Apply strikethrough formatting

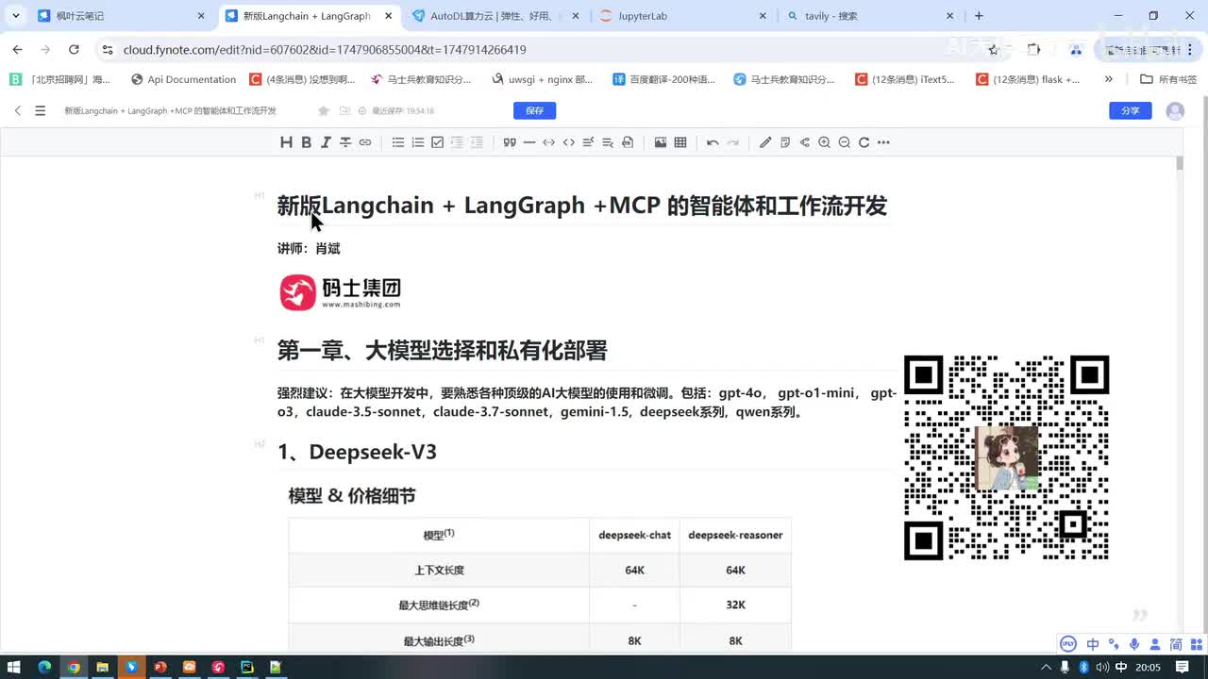coord(345,142)
